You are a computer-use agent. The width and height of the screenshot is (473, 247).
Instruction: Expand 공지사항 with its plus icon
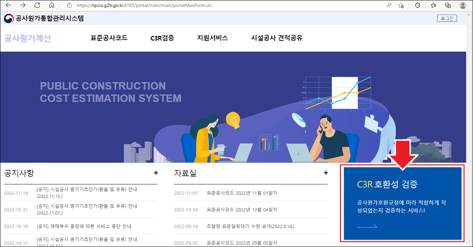tap(155, 173)
